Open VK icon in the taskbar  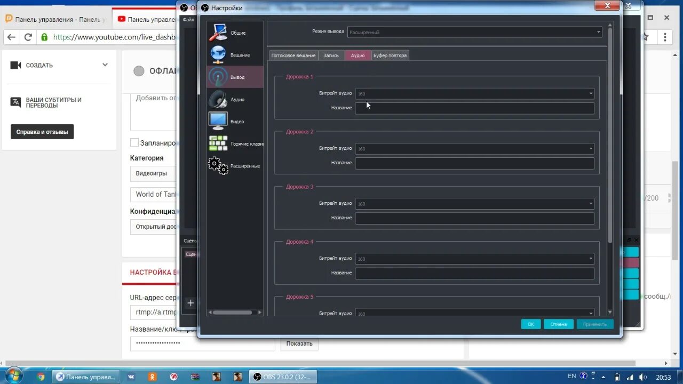click(x=131, y=377)
